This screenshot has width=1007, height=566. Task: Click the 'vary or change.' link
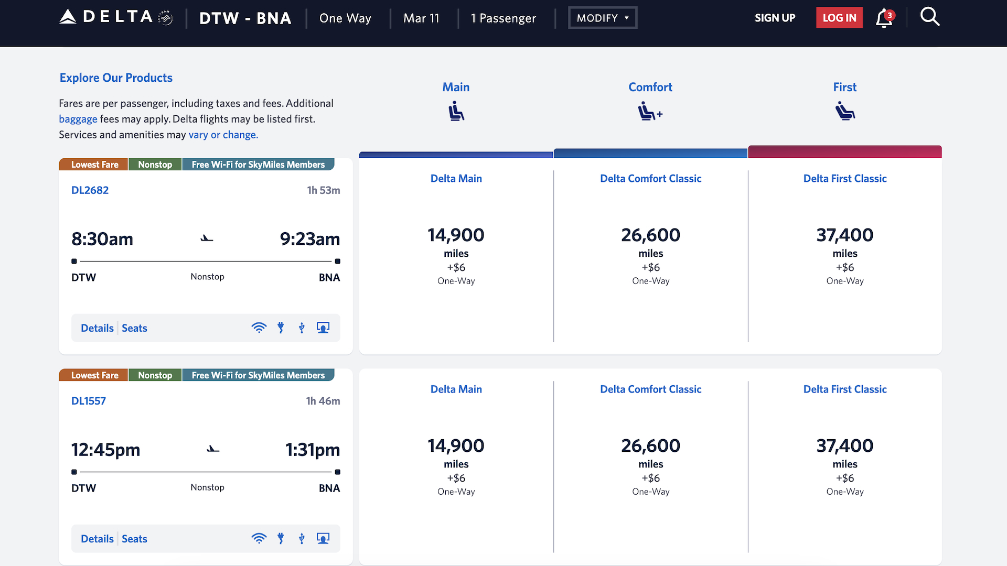[223, 135]
